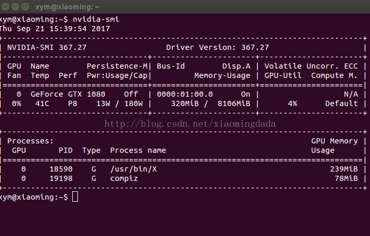Click the GPU Memory header in Processes
This screenshot has width=370, height=236.
pos(334,141)
